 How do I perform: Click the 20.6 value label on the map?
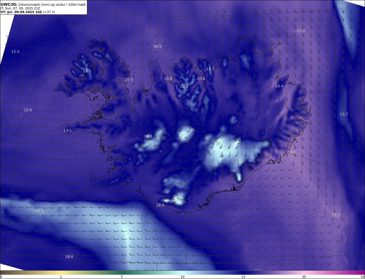[x=201, y=79]
